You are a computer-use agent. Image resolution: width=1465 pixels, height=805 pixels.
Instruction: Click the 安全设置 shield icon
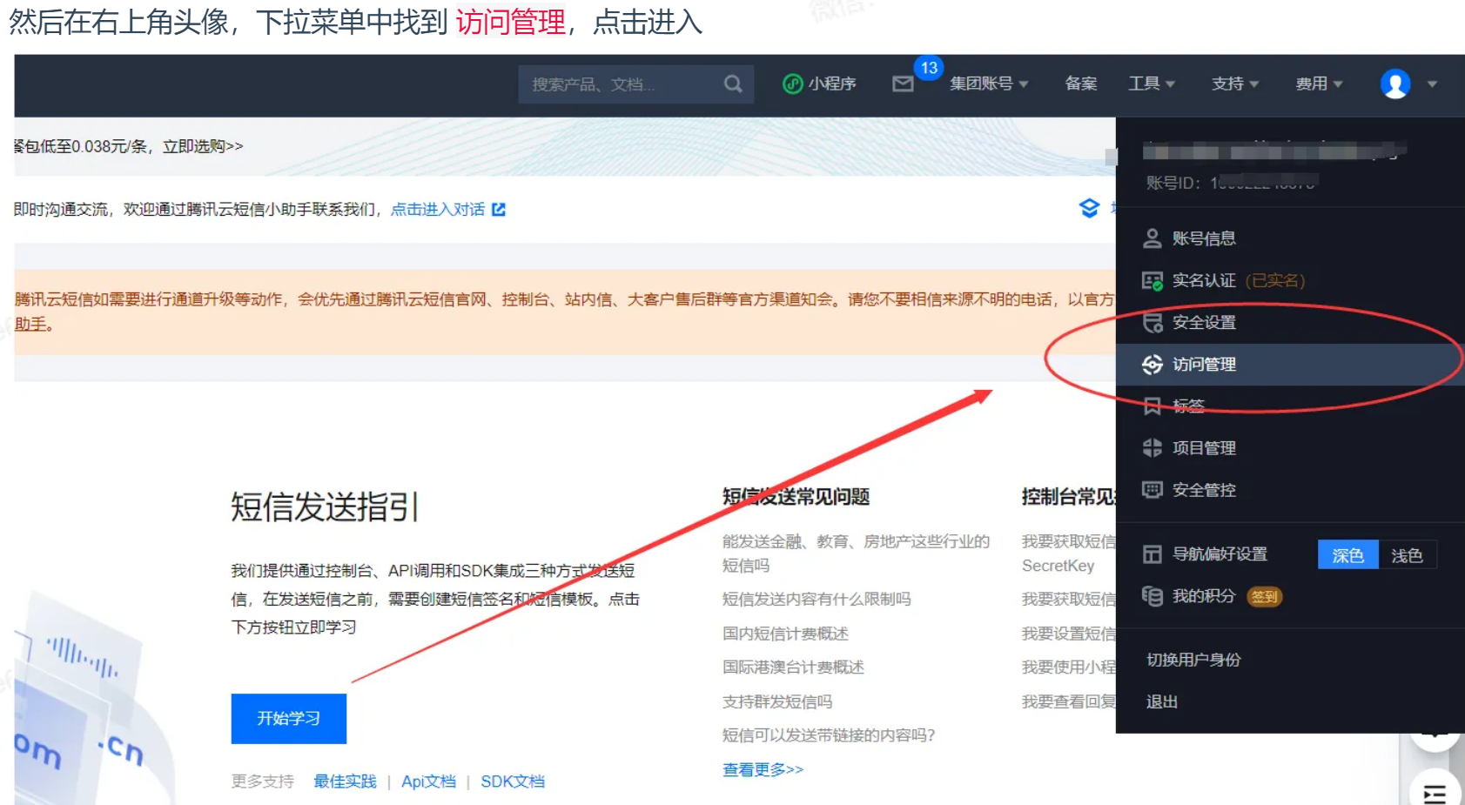click(1153, 323)
